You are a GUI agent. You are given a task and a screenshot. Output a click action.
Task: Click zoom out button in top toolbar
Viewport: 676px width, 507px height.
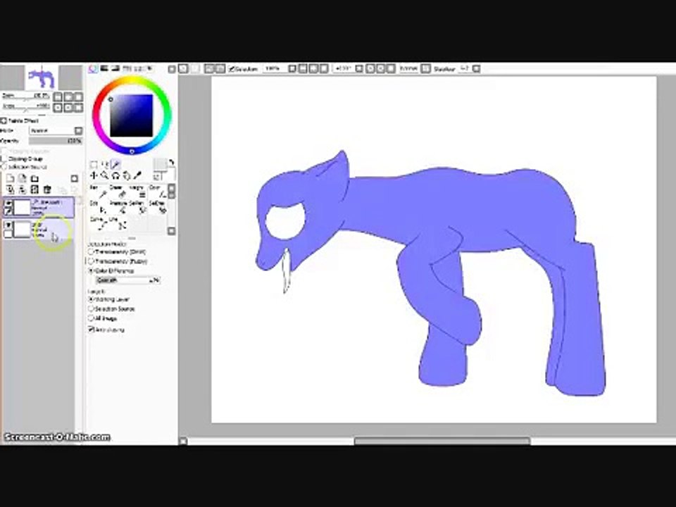303,68
